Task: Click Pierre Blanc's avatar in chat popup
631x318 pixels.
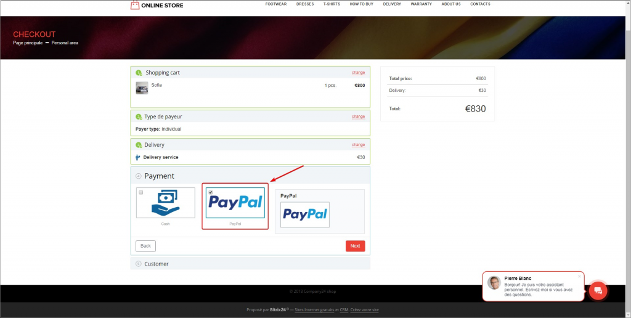Action: click(x=494, y=283)
